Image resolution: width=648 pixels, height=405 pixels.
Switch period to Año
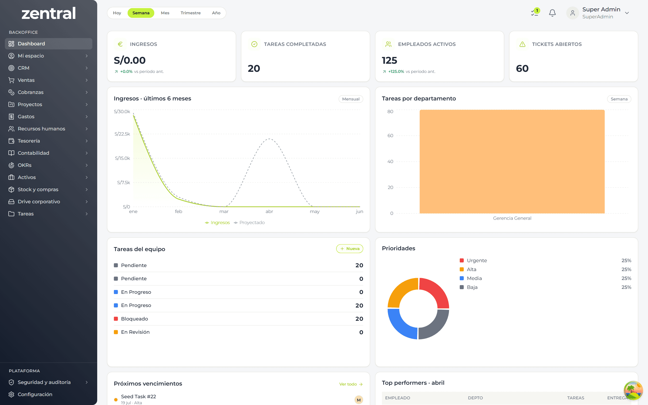(216, 13)
